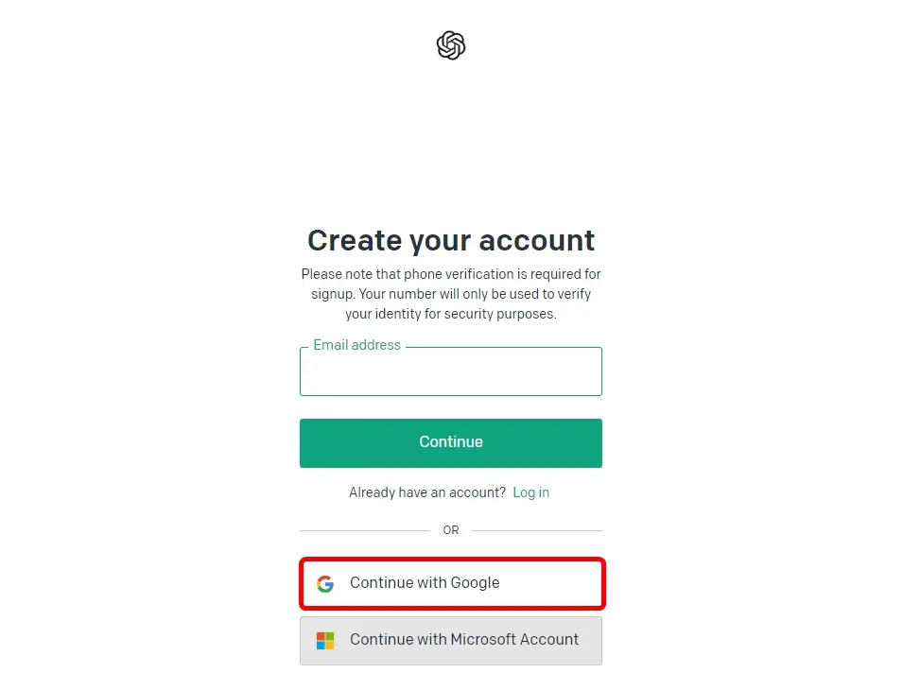Click the Email address floating label
This screenshot has width=903, height=673.
click(356, 345)
